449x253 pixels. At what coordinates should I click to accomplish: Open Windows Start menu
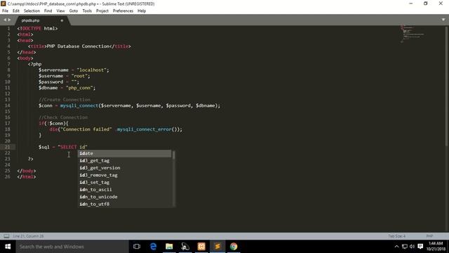8,247
